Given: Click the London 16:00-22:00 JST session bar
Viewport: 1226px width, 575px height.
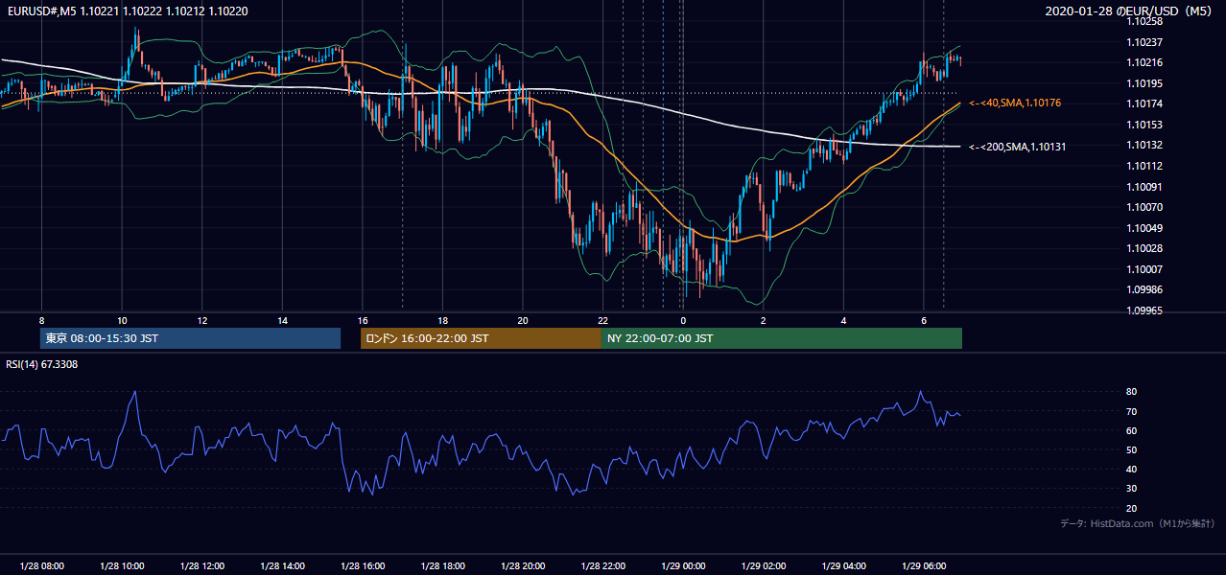Looking at the screenshot, I should (481, 338).
